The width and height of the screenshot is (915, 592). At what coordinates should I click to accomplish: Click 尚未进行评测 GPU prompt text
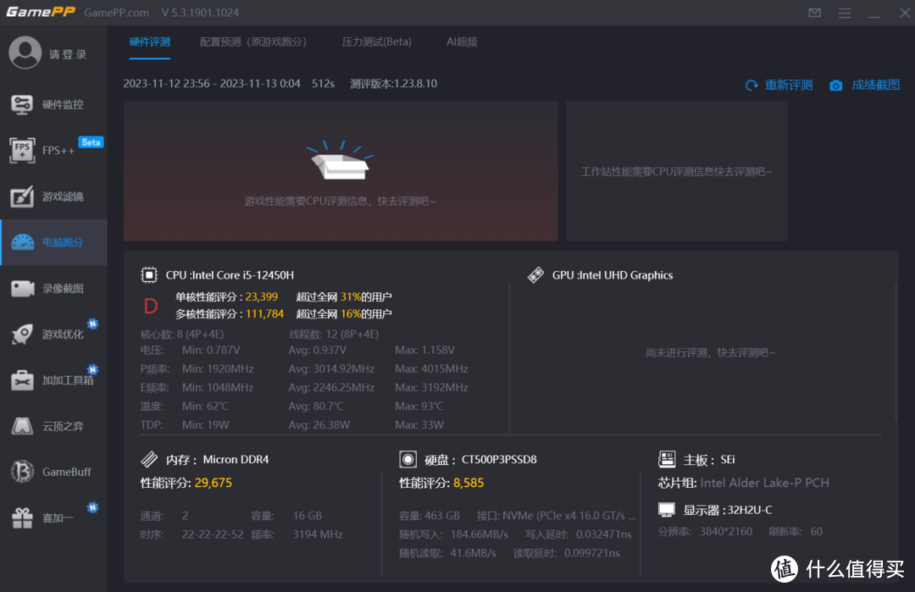710,353
